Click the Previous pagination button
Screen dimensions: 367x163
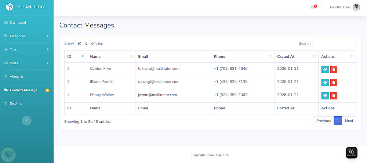[323, 121]
